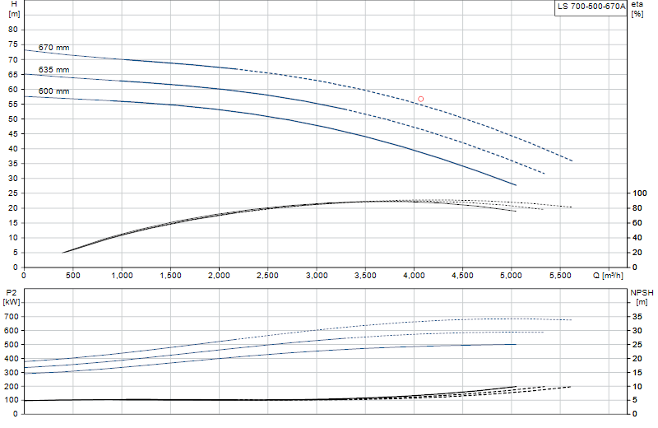Click the 300 power axis tick value
Viewport: 658px width, 428px height.
click(x=11, y=373)
